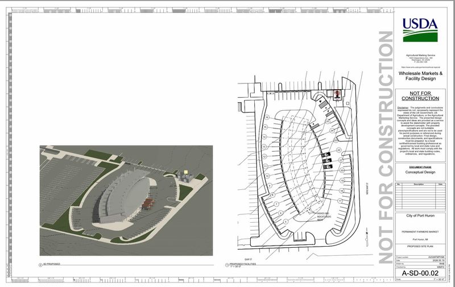Click stall marker 18 on site plan
The width and height of the screenshot is (455, 287).
pyautogui.click(x=342, y=191)
